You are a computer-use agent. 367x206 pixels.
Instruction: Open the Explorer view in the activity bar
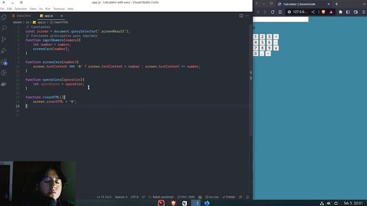4,17
